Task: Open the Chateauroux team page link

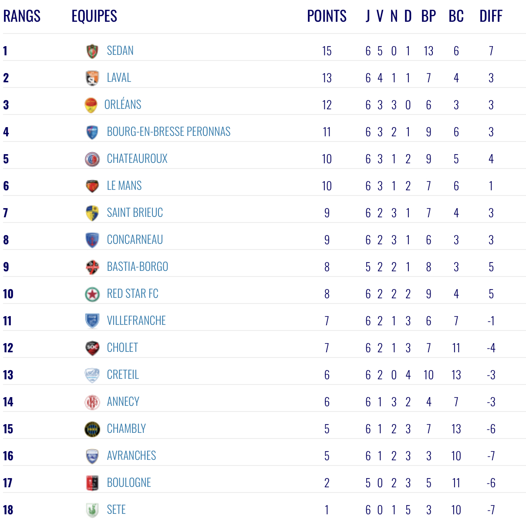Action: (x=137, y=159)
